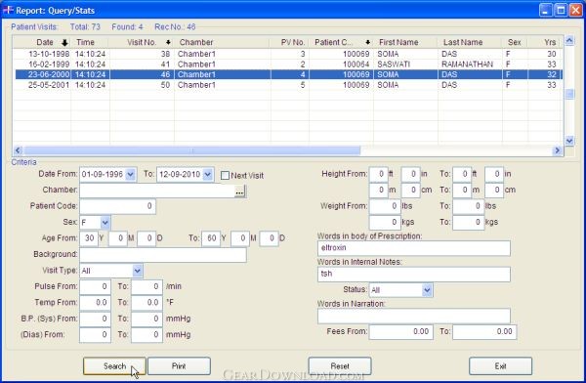
Task: Click Weight From lbs field
Action: point(385,206)
